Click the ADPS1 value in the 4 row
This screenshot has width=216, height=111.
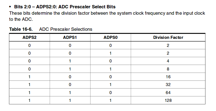tap(71, 61)
